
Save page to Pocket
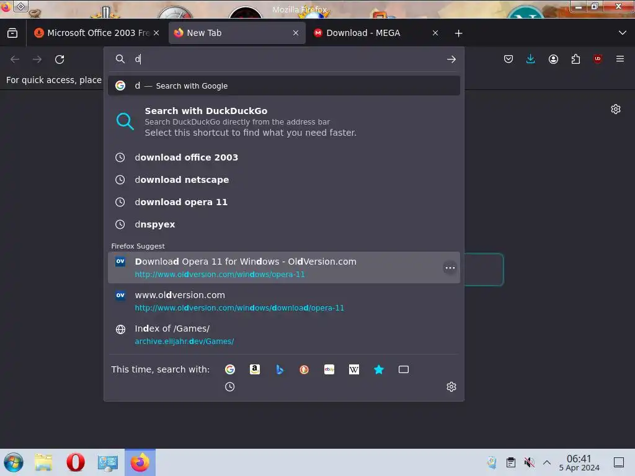508,59
